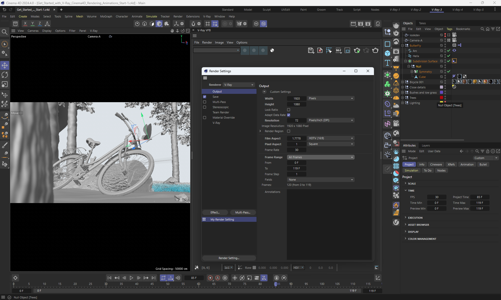Click the Play Forwards button in timeline
Viewport: 501px width, 300px height.
point(131,278)
